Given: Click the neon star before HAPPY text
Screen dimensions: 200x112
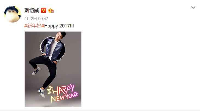Looking at the screenshot, I should tap(50, 90).
